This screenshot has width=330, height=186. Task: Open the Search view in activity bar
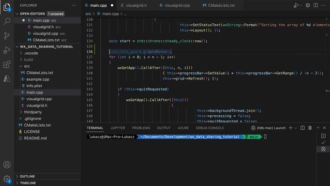point(7,21)
